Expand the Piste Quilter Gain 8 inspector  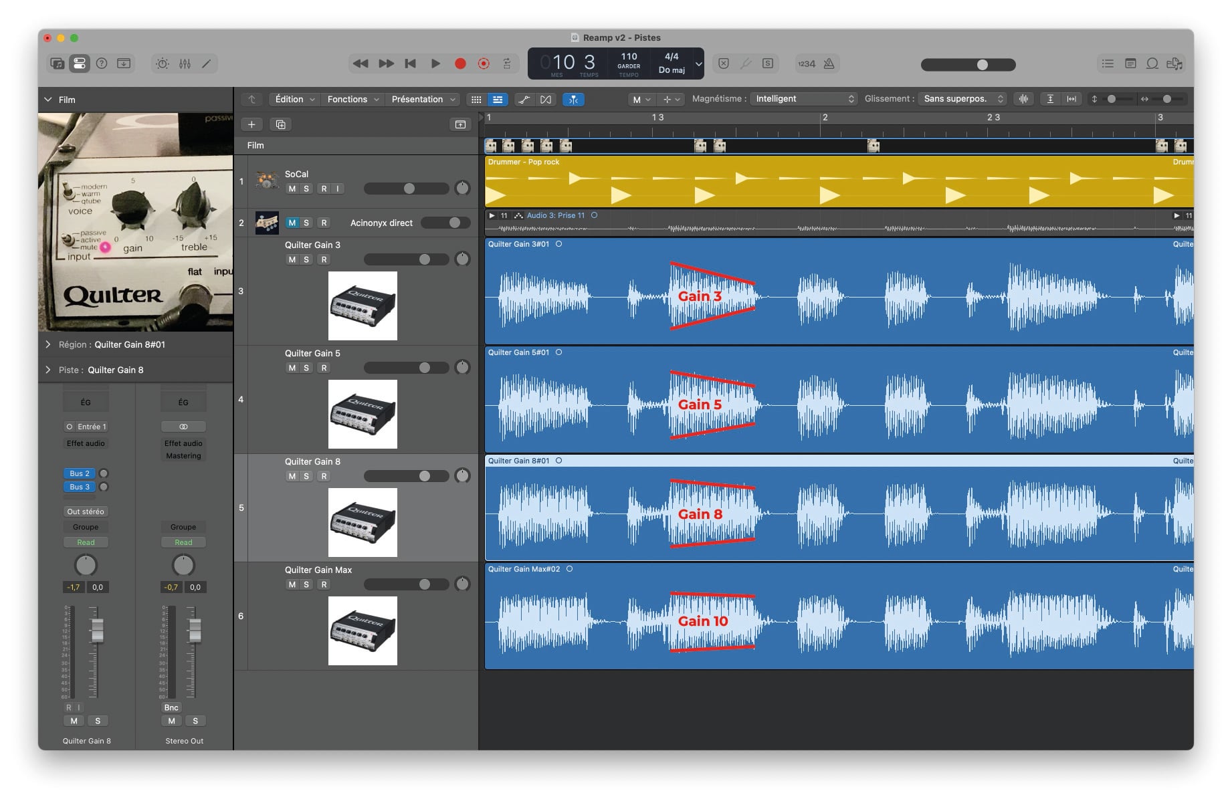tap(48, 370)
